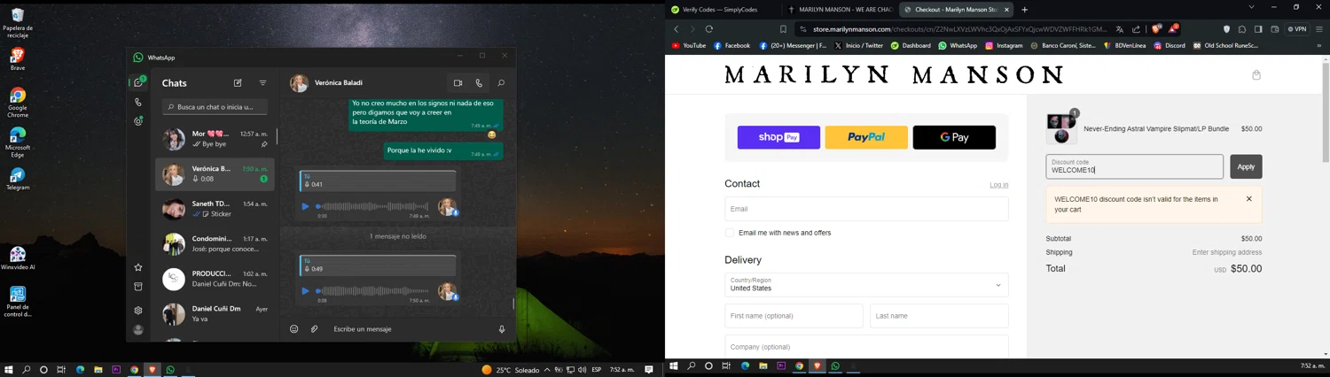Open Starred messages in WhatsApp sidebar
Image resolution: width=1330 pixels, height=377 pixels.
(x=138, y=267)
